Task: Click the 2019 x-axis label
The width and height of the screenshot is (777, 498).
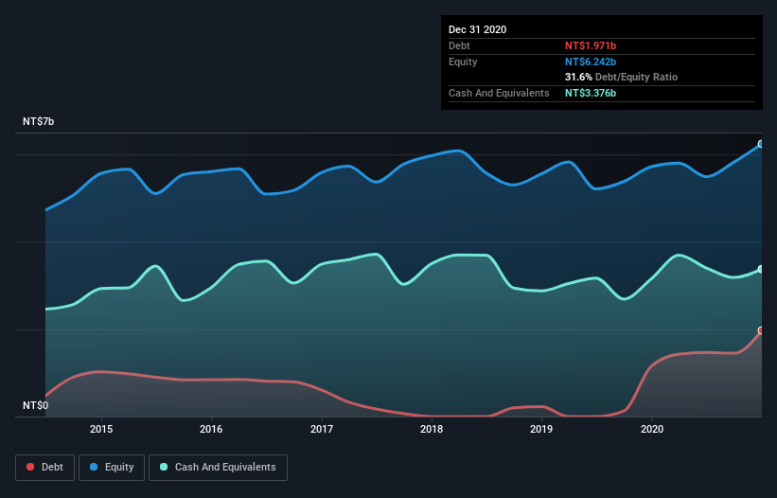Action: point(541,429)
